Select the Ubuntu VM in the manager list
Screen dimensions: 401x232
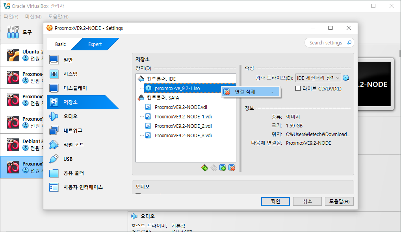pyautogui.click(x=22, y=55)
